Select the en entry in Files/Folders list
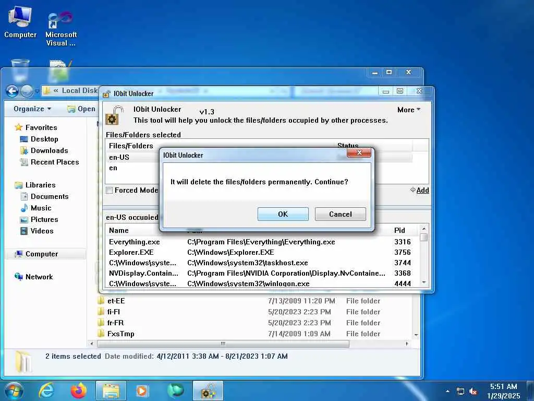The height and width of the screenshot is (401, 534). coord(259,168)
